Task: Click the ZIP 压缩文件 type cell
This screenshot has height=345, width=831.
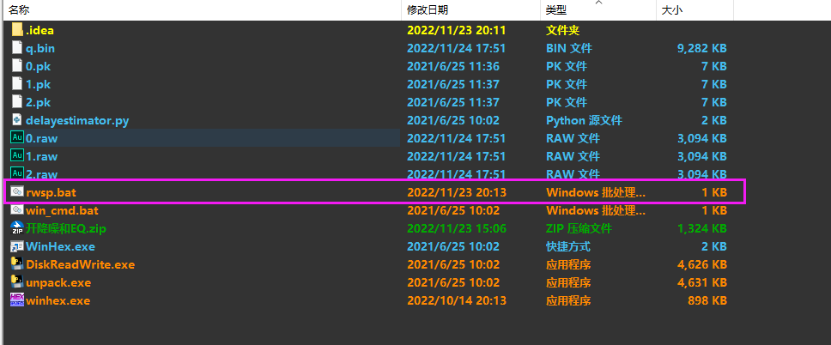Action: pyautogui.click(x=579, y=228)
